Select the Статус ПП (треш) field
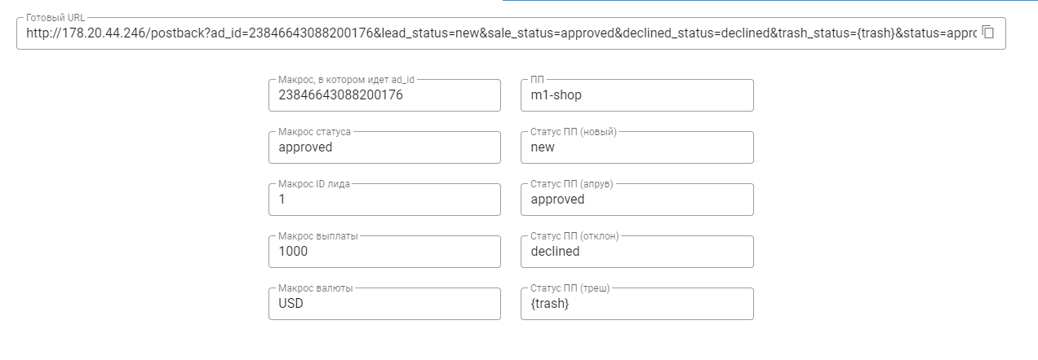This screenshot has height=360, width=1038. (637, 304)
